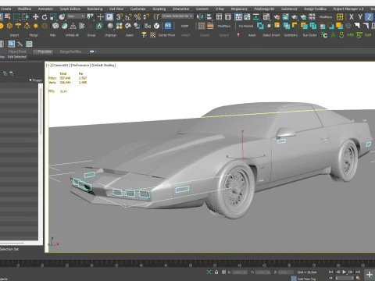Restrict transform to X axis

[x=352, y=17]
